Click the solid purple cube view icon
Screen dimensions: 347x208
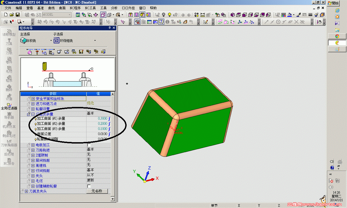(x=233, y=15)
